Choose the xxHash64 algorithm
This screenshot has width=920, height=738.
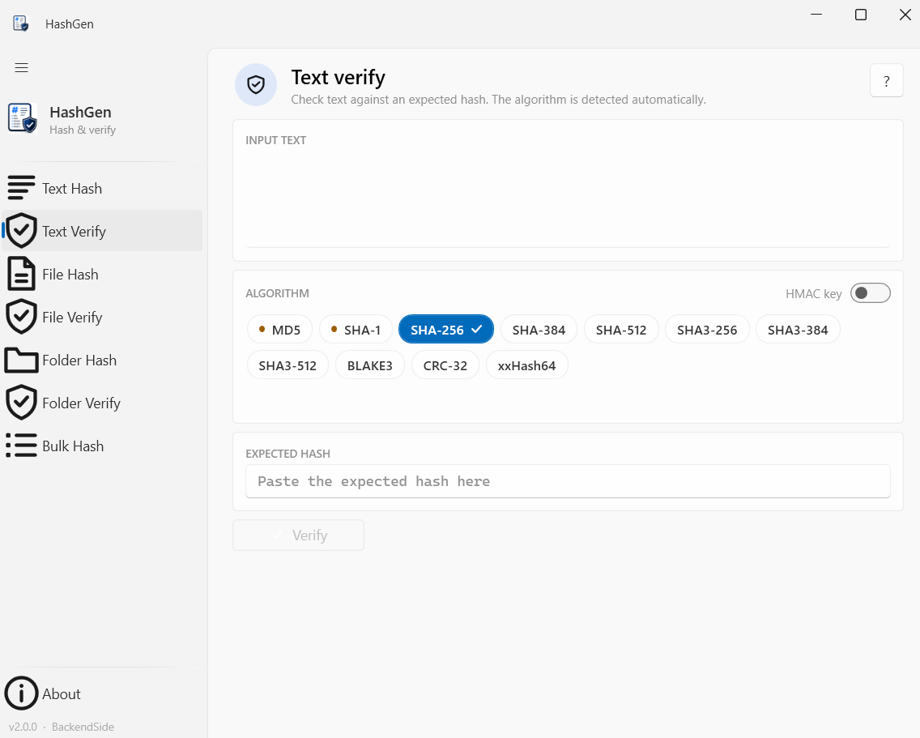point(527,365)
